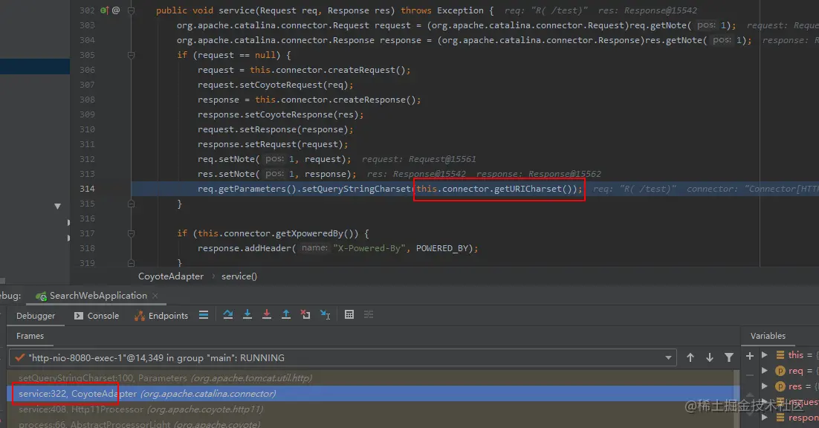Click the frames list vertical scrollbar
The width and height of the screenshot is (819, 428).
pyautogui.click(x=737, y=399)
